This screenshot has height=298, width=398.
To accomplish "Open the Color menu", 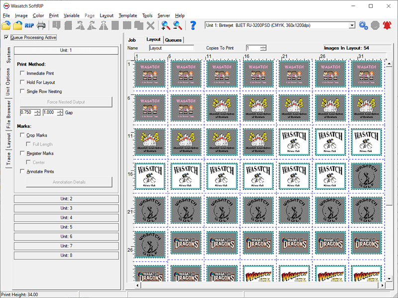I will pyautogui.click(x=38, y=15).
